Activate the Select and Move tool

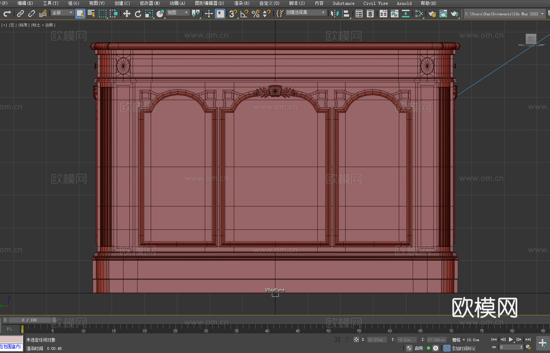[x=127, y=14]
